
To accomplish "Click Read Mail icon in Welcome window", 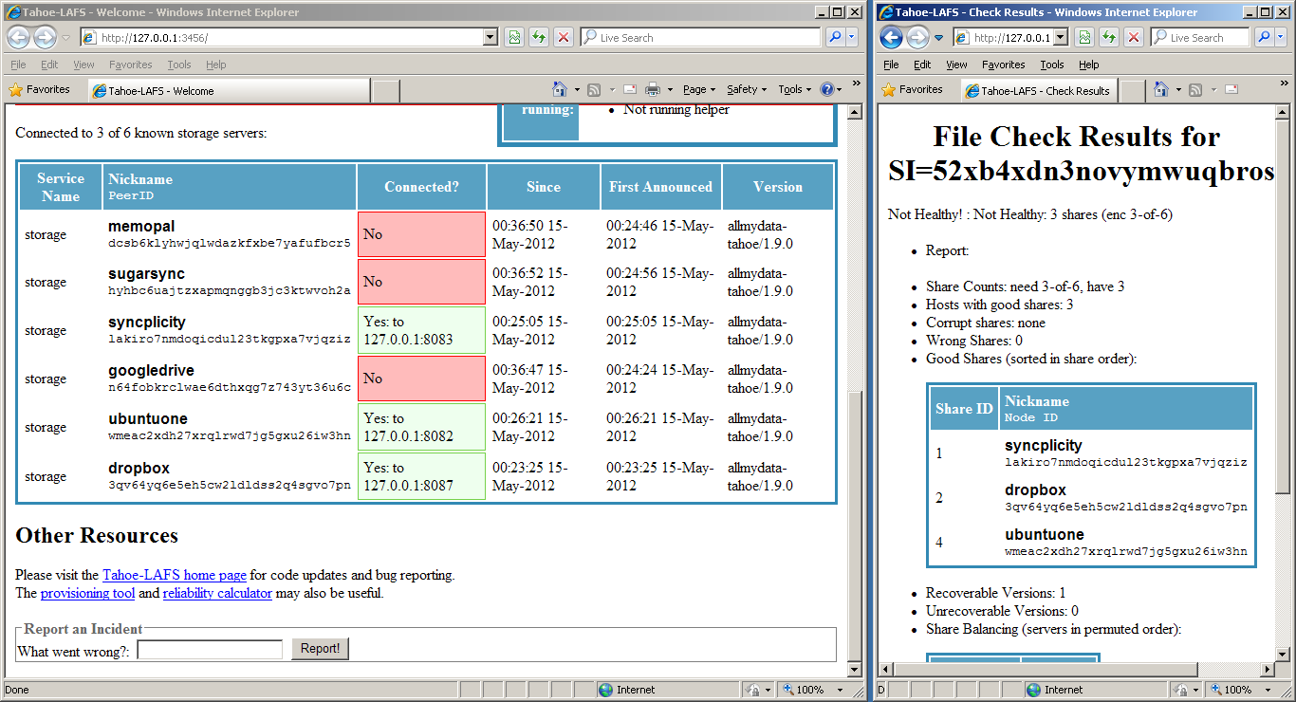I will [x=629, y=89].
